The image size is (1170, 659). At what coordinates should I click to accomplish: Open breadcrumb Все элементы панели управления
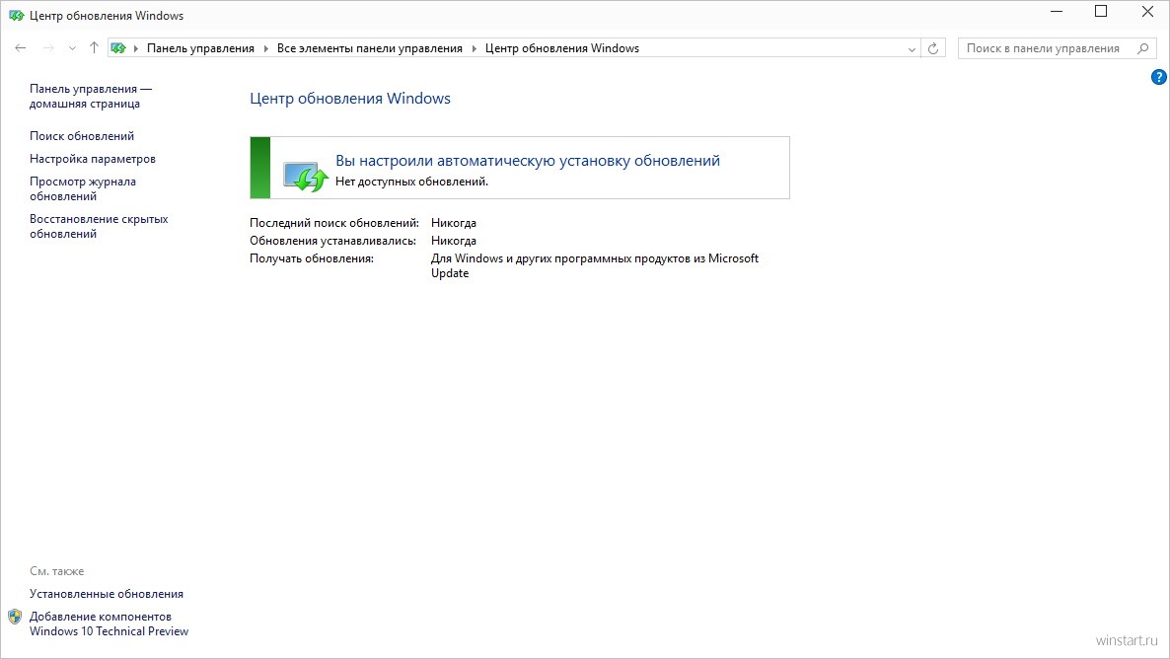[369, 48]
